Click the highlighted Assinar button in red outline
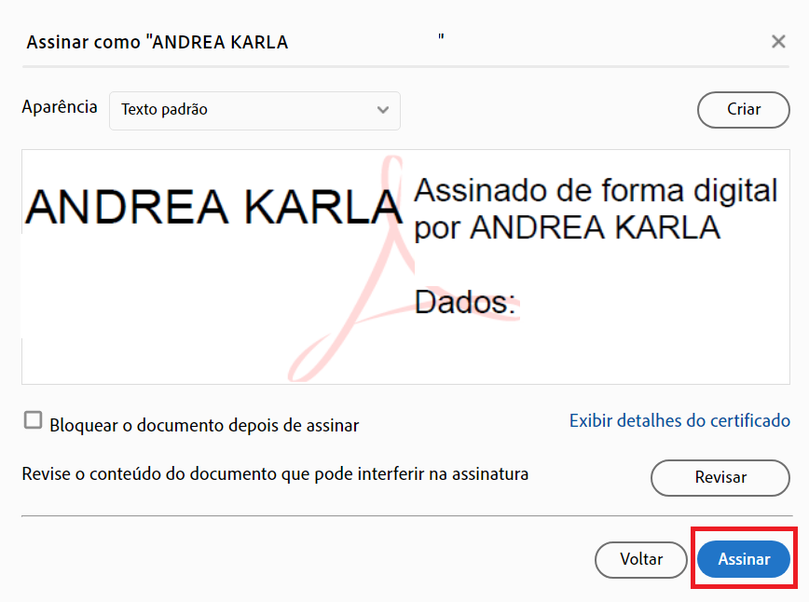This screenshot has height=602, width=809. point(743,559)
